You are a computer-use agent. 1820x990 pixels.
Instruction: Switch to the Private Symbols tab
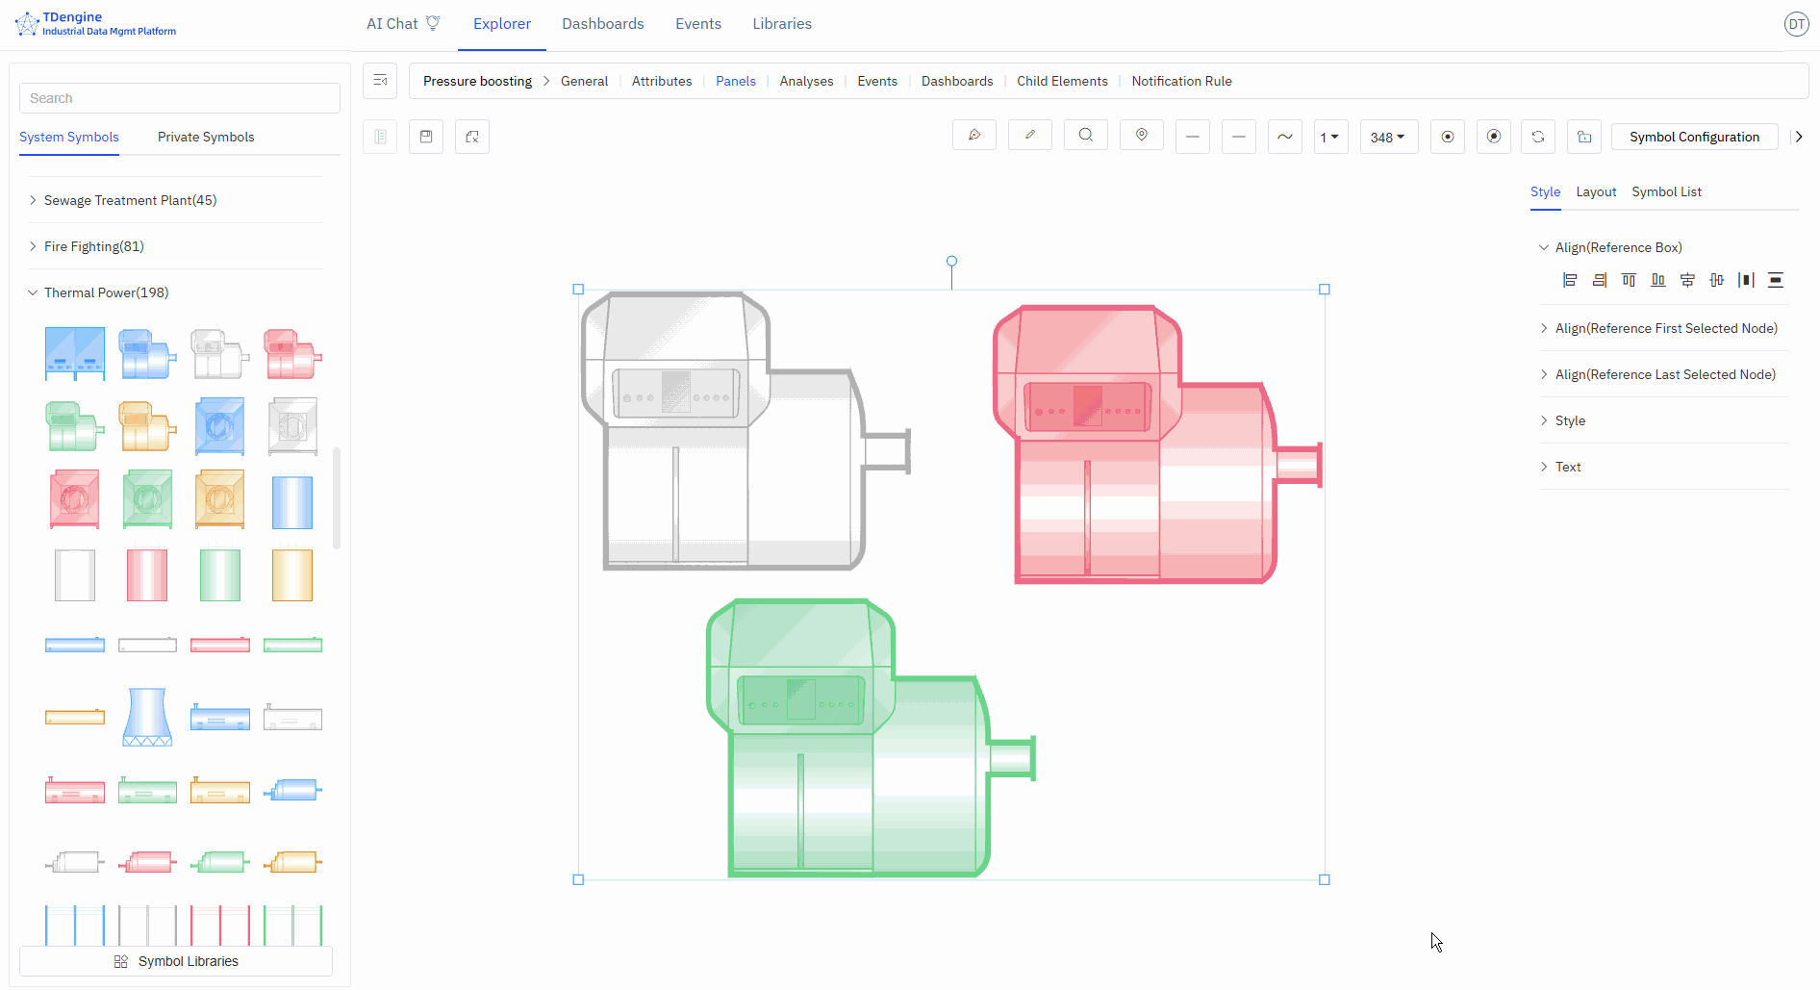(206, 137)
